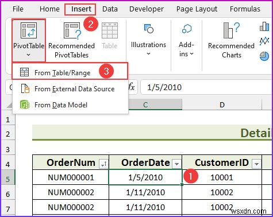Insert a pie chart icon
The height and width of the screenshot is (217, 273).
point(264,56)
